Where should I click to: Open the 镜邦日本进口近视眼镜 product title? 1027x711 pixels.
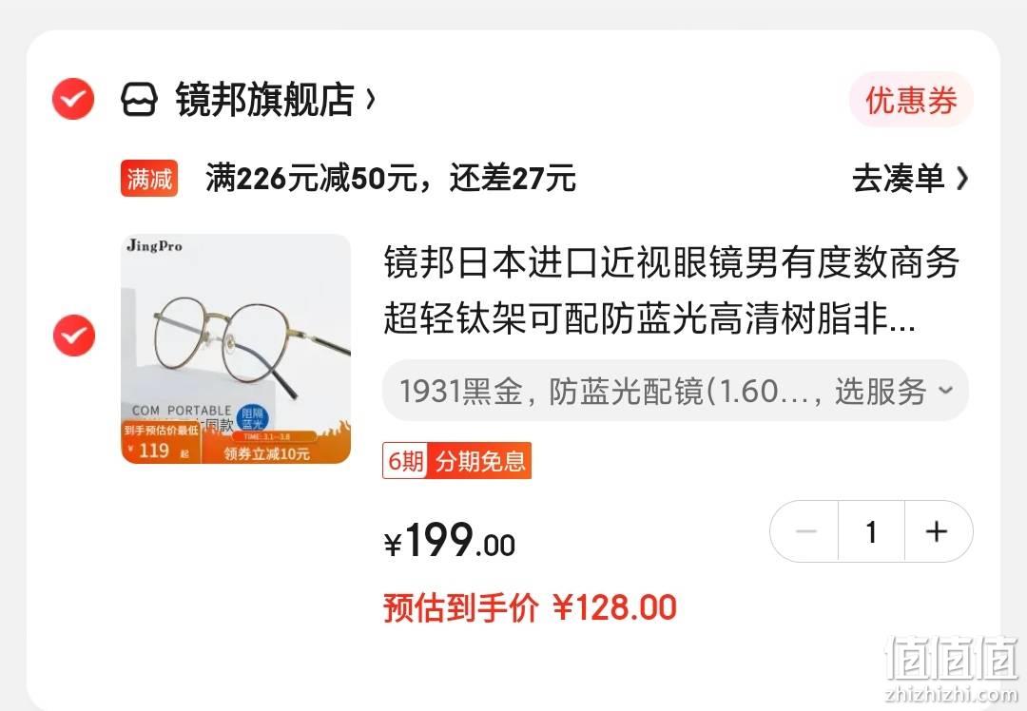click(x=671, y=290)
